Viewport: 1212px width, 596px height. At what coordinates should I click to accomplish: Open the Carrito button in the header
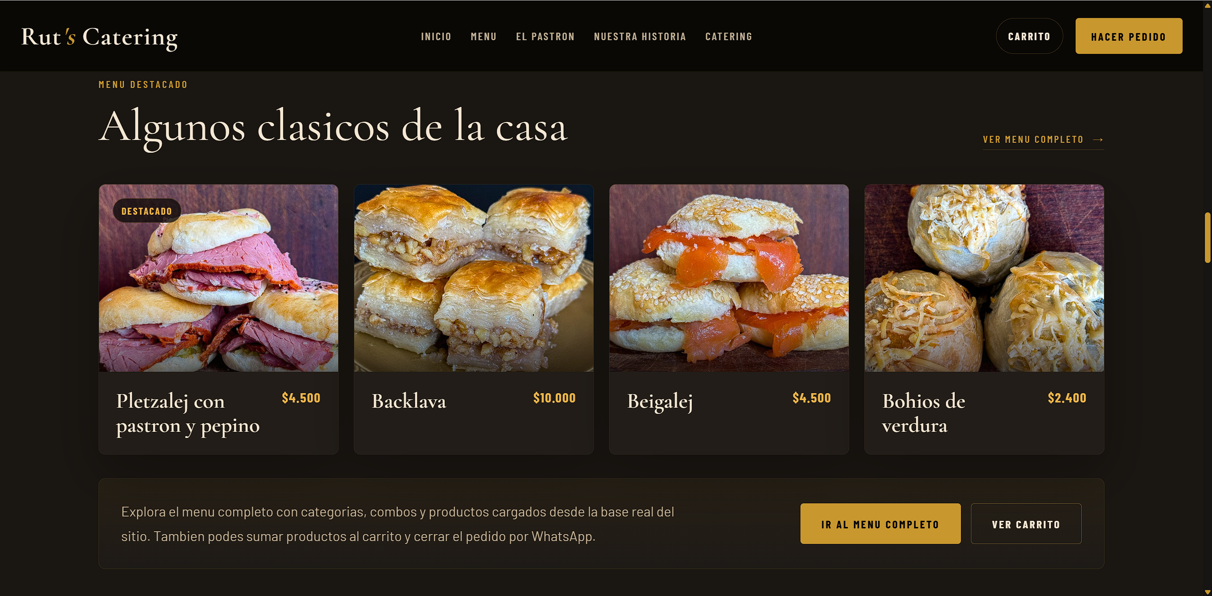coord(1029,36)
